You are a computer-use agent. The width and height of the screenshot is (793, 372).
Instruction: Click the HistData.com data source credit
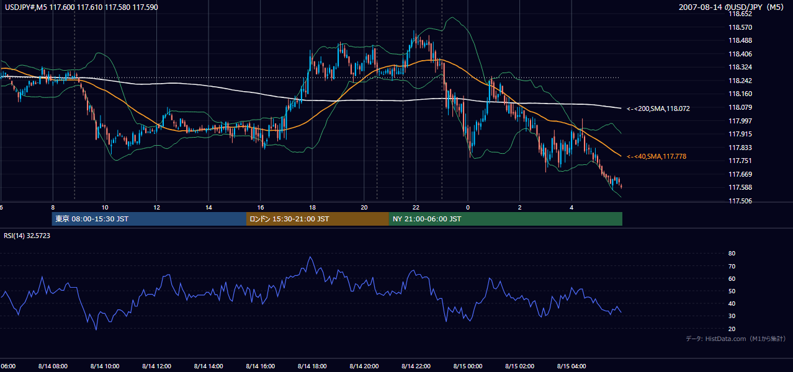736,339
